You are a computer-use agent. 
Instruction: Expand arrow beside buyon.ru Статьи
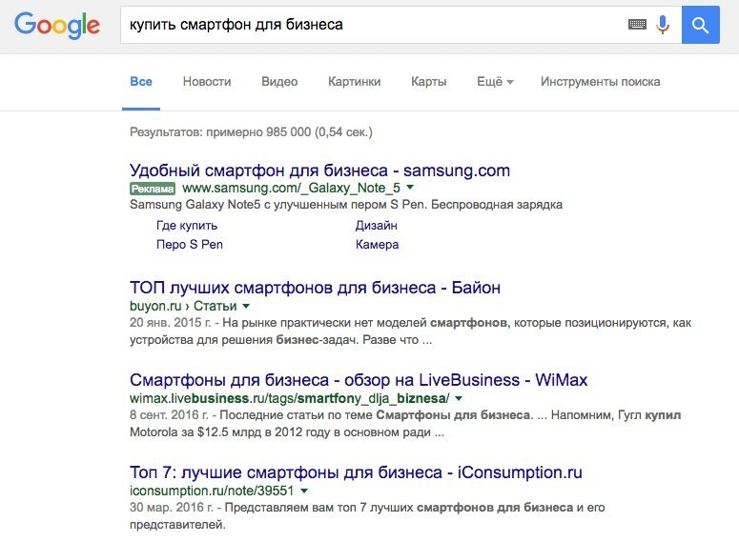[246, 307]
